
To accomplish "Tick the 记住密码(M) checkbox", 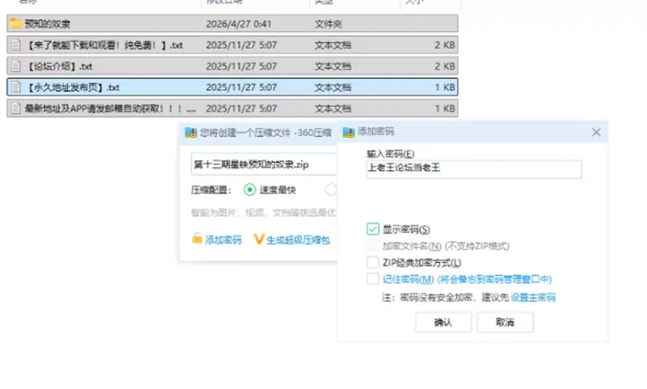I will [373, 279].
